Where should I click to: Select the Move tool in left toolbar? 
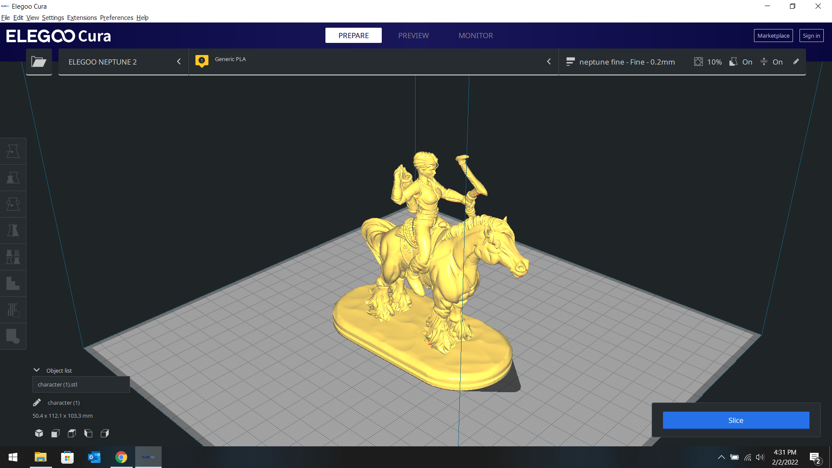point(13,151)
